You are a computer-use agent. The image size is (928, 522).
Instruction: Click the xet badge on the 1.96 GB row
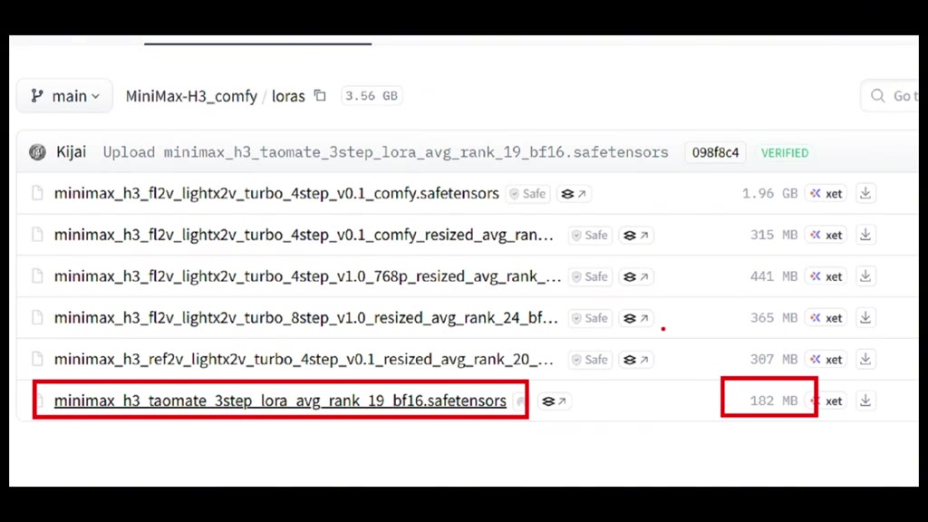coord(826,194)
